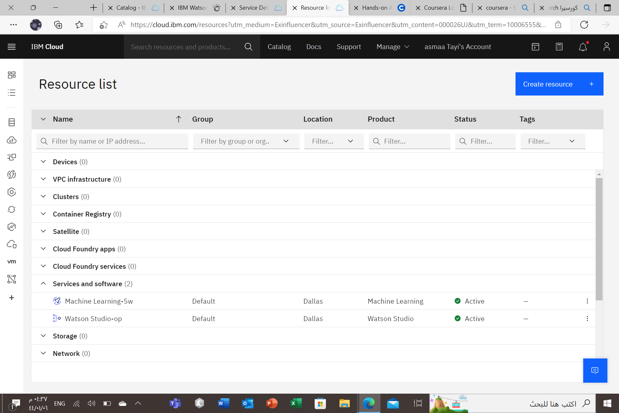Open the notifications bell

(x=583, y=46)
